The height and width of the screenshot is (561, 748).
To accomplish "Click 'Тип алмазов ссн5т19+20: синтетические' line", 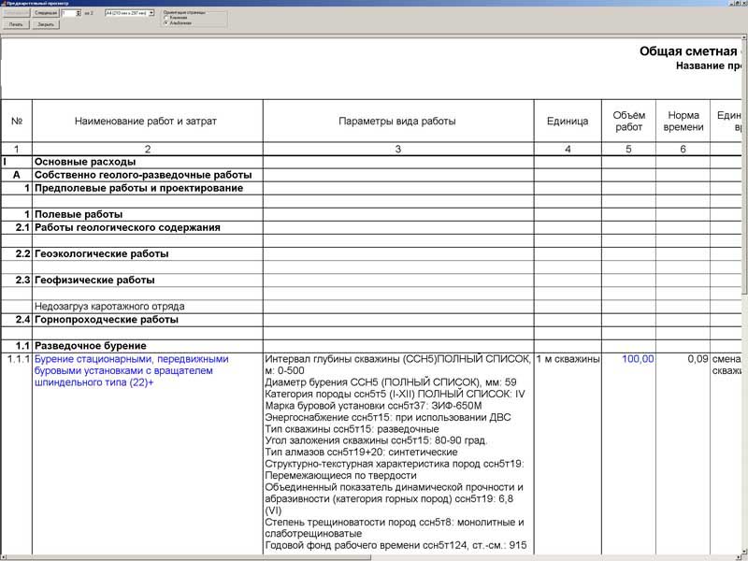I will pyautogui.click(x=361, y=453).
